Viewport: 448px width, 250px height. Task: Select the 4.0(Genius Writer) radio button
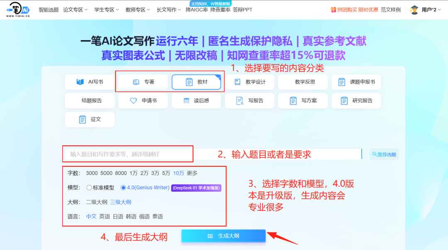[123, 187]
